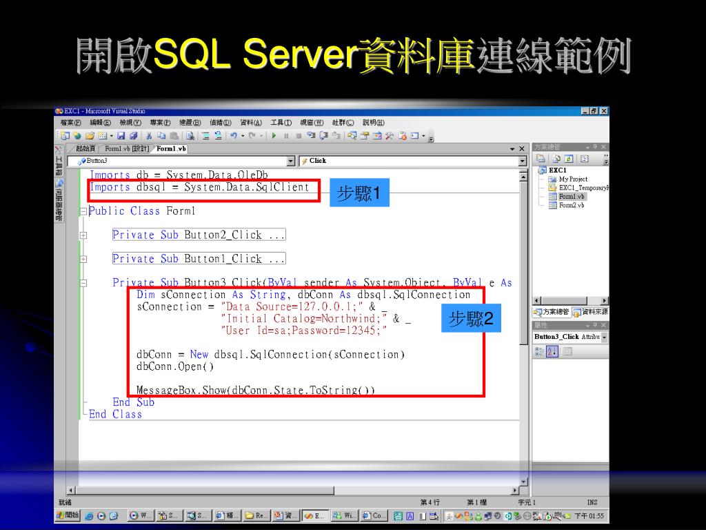This screenshot has width=706, height=530.
Task: Collapse the Button3_Click sub region
Action: coord(83,283)
